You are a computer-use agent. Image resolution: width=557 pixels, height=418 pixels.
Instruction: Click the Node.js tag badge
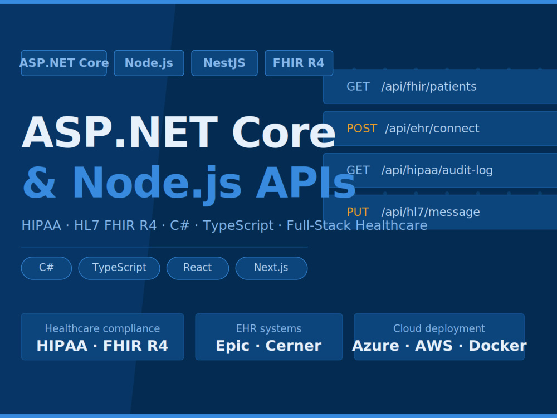coord(149,63)
